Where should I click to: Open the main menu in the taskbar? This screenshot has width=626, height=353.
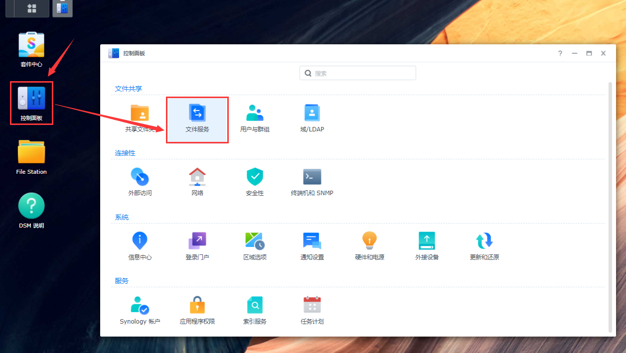click(x=27, y=8)
